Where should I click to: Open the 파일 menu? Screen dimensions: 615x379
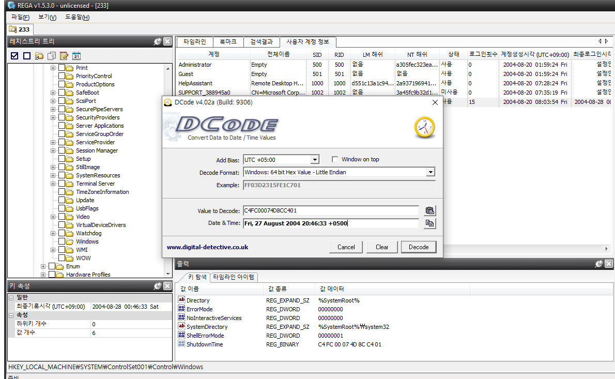coord(20,17)
